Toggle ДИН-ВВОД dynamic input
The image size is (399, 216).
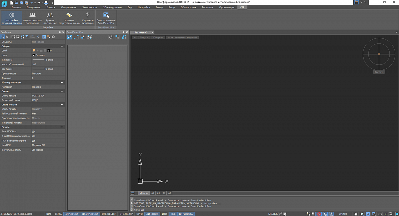coord(152,214)
